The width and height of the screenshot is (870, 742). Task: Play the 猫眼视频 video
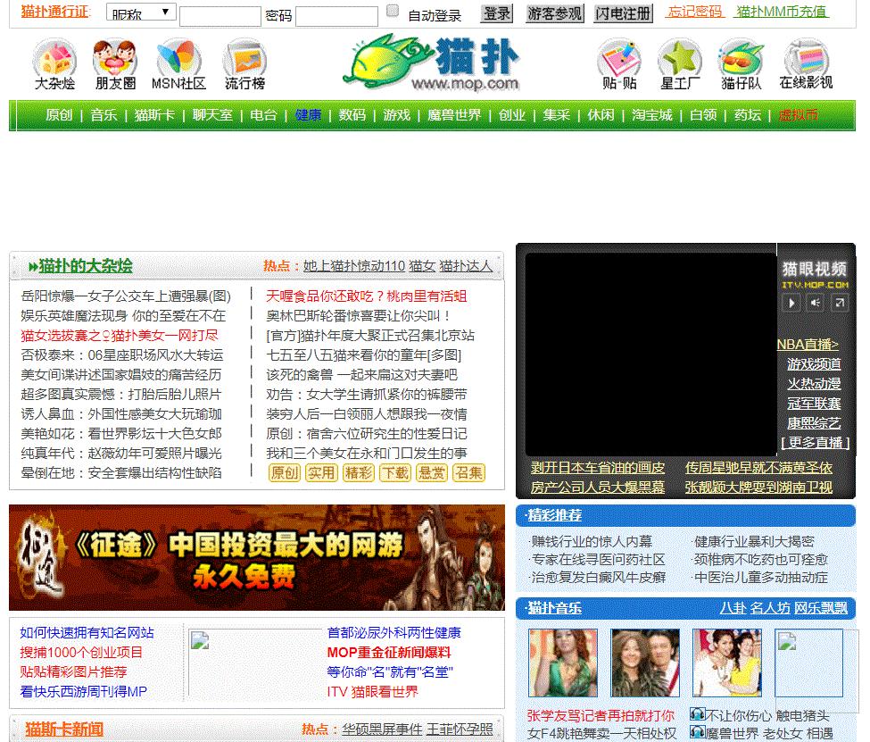click(x=791, y=302)
